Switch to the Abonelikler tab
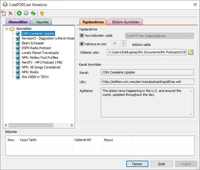Screen dimensions: 200x170 [18, 22]
